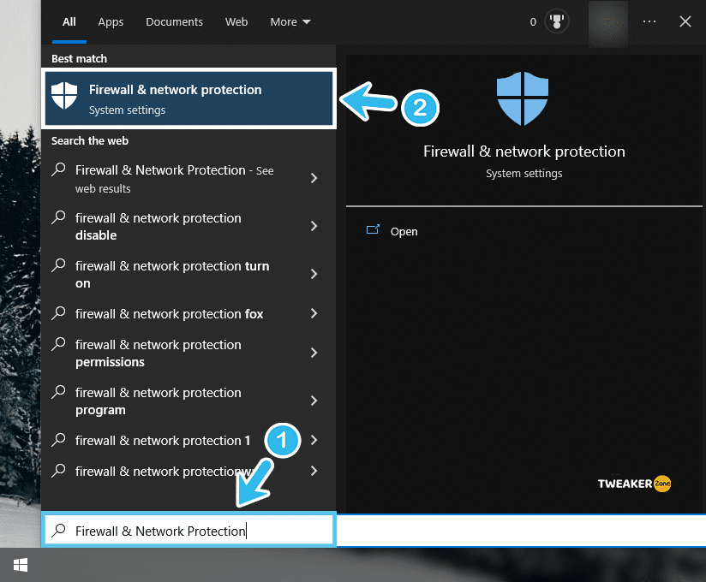Open the Windows Start button

[21, 565]
